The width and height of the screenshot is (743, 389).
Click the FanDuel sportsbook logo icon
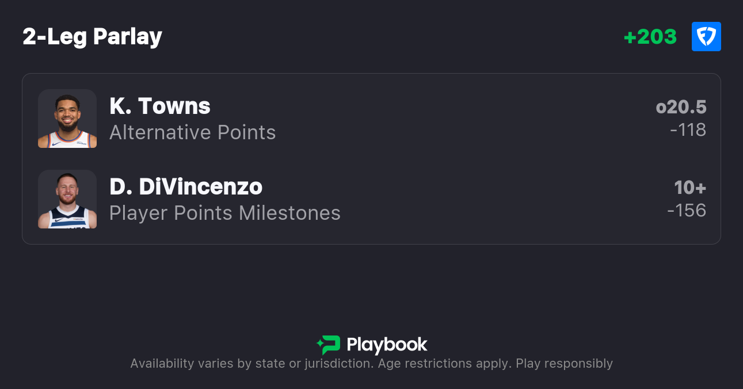(x=706, y=37)
